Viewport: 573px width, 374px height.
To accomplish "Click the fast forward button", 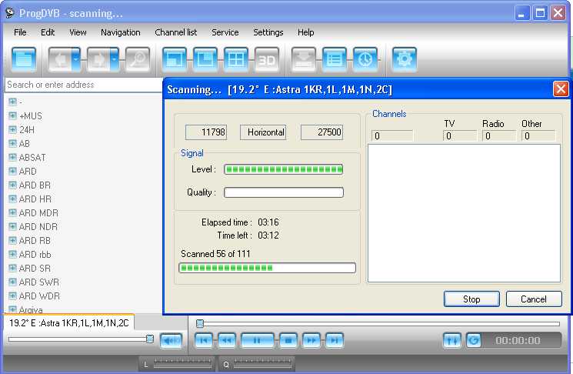I will 311,341.
